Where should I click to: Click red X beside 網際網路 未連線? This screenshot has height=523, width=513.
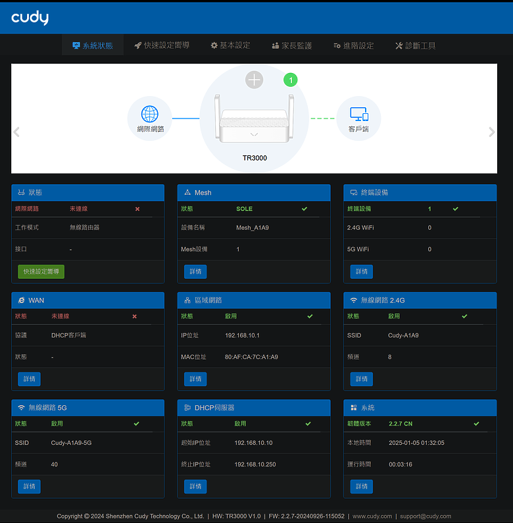click(x=137, y=209)
